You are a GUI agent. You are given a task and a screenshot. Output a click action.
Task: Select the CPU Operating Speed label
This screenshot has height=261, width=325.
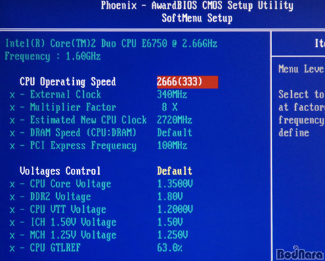click(68, 82)
